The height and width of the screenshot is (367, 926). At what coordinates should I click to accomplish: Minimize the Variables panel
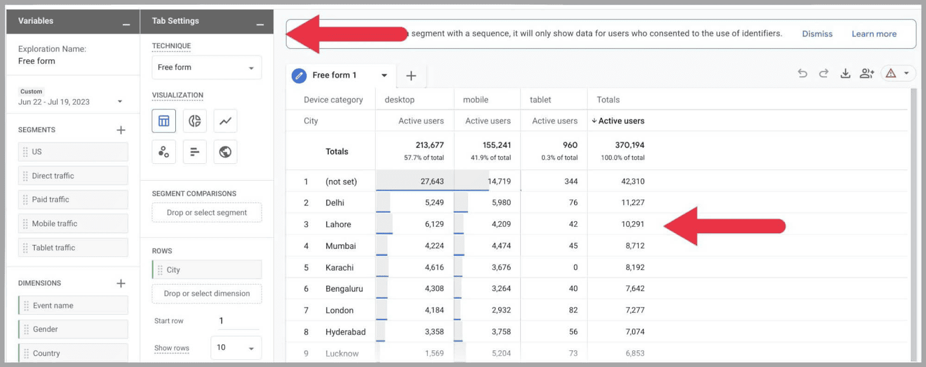(126, 24)
